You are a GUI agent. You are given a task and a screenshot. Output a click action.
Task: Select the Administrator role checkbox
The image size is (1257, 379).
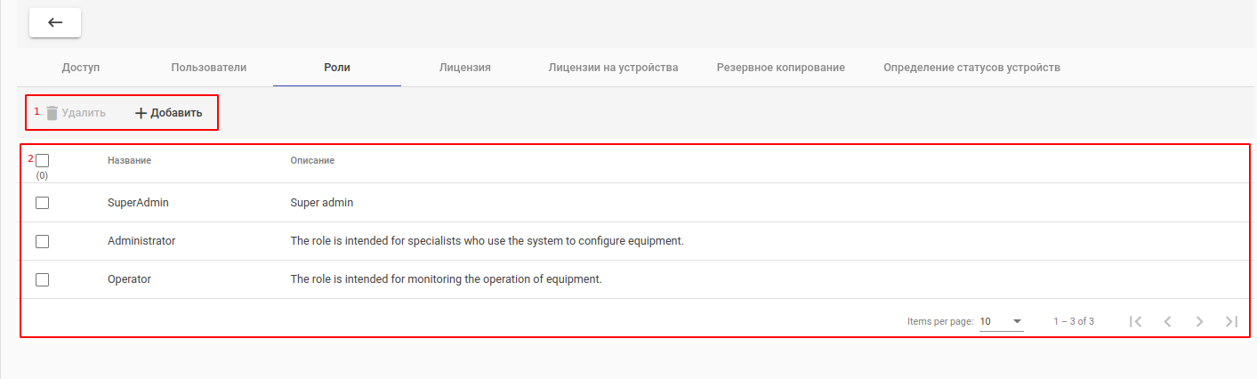pyautogui.click(x=42, y=241)
